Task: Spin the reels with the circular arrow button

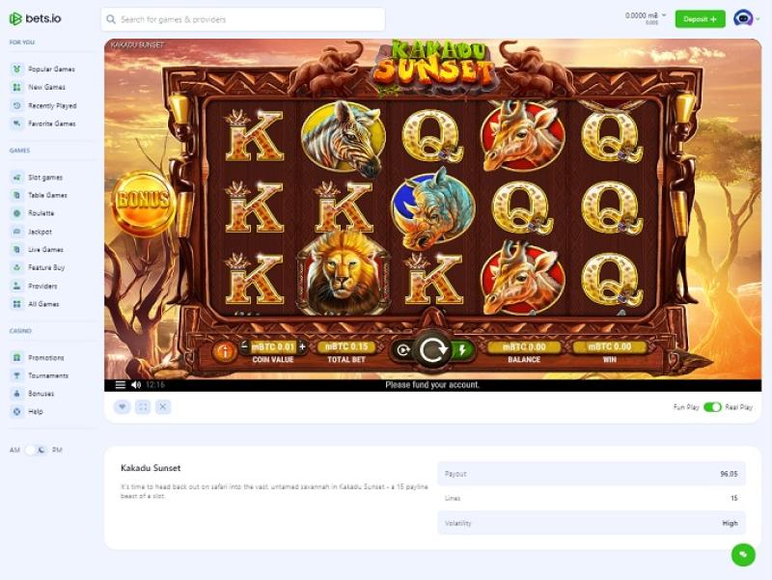Action: [x=432, y=350]
